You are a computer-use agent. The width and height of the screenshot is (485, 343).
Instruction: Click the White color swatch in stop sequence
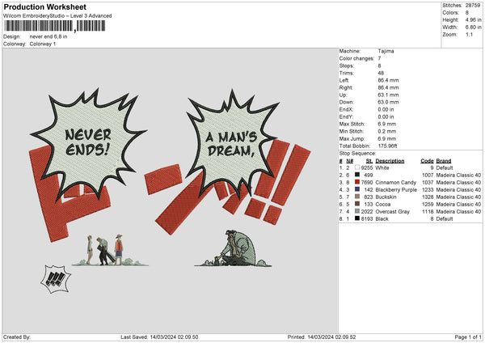(357, 167)
